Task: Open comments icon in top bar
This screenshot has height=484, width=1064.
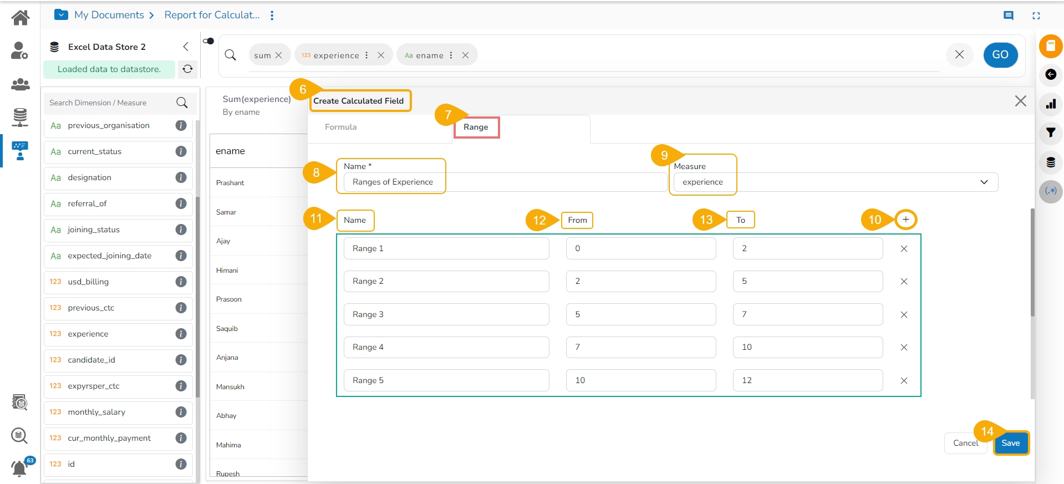Action: click(1009, 16)
